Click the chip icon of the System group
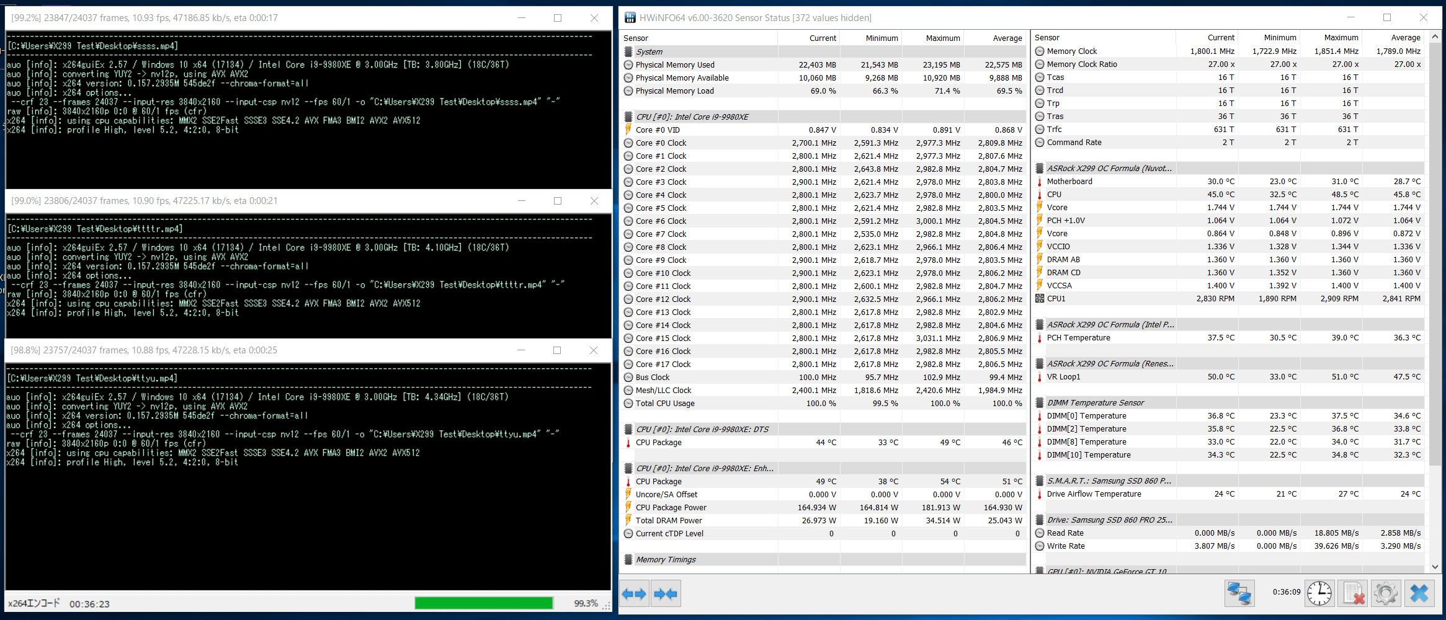 click(628, 51)
